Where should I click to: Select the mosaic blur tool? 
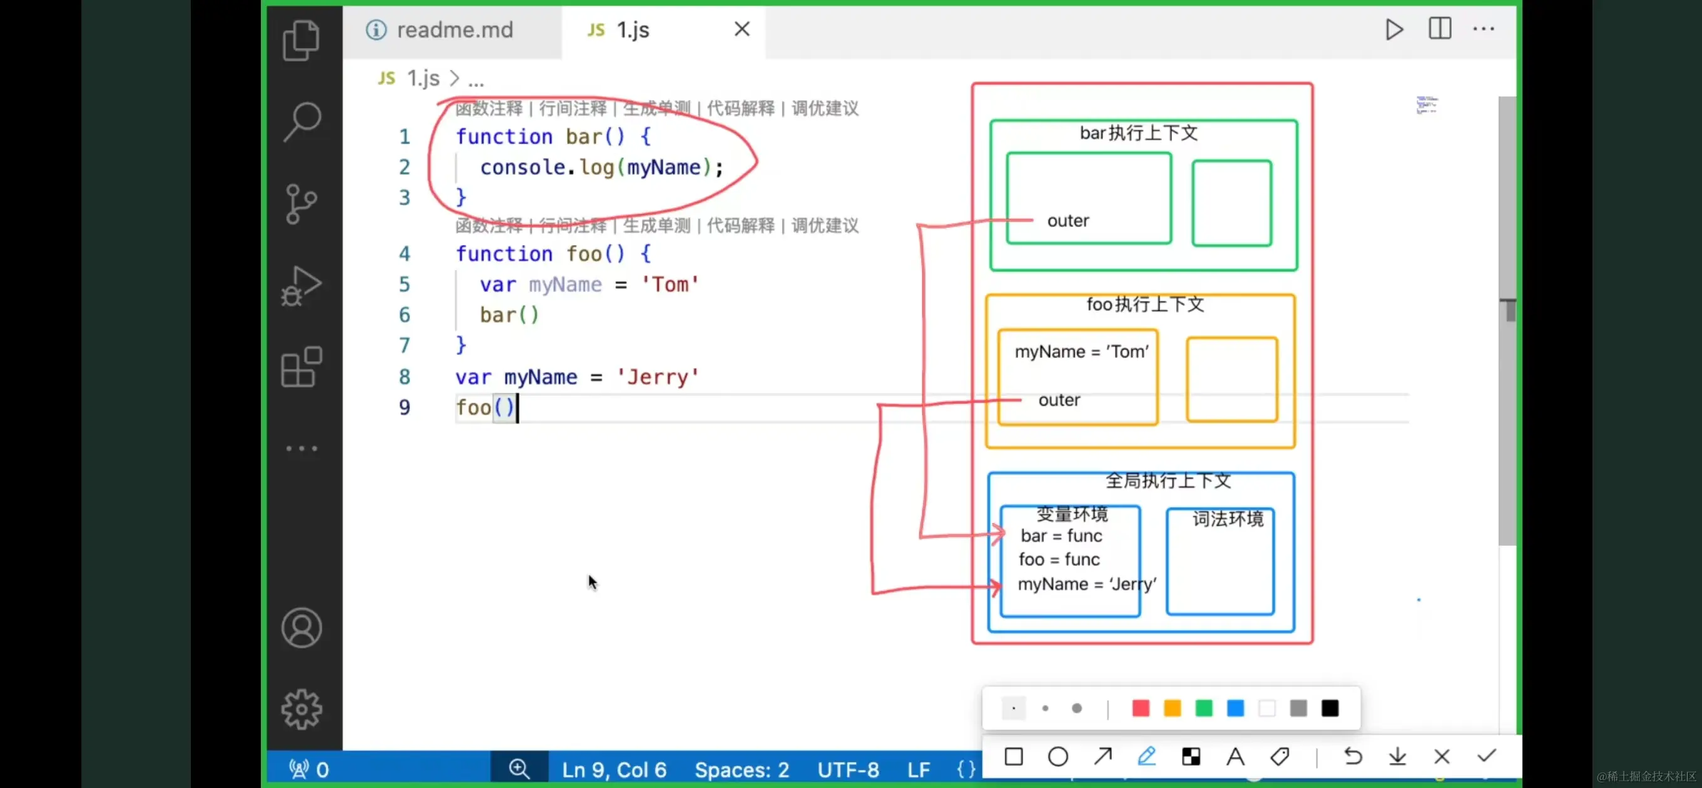point(1191,755)
